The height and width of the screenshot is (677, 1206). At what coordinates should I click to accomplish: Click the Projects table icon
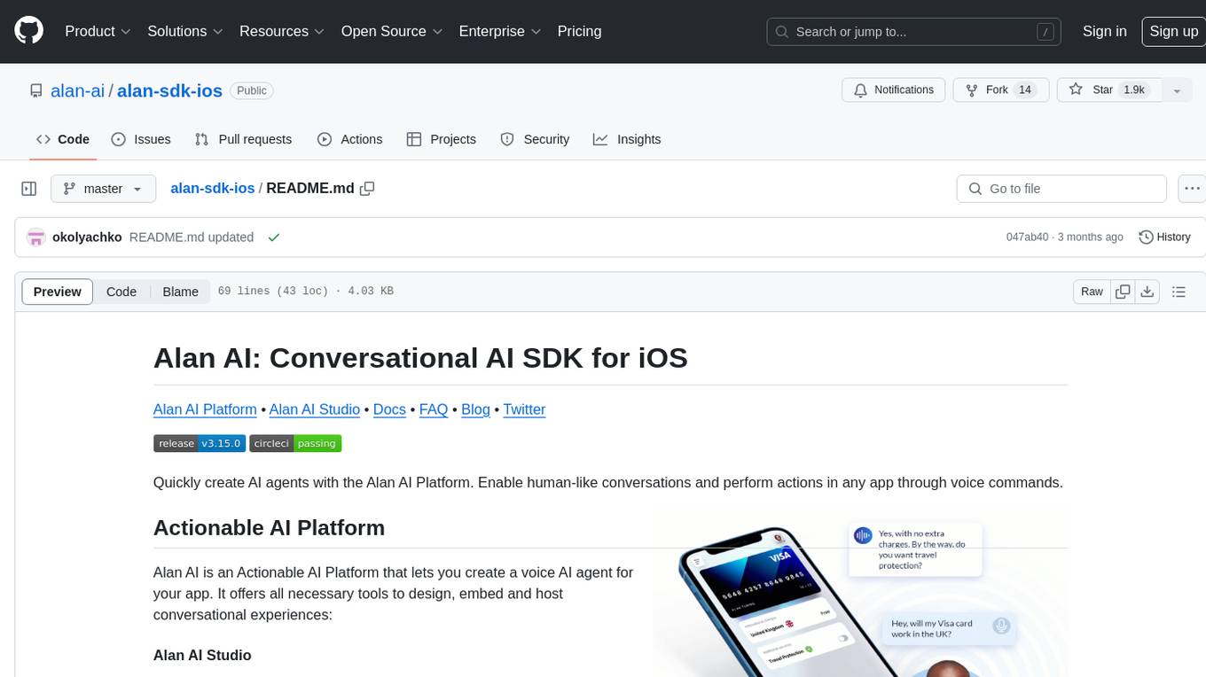(413, 139)
